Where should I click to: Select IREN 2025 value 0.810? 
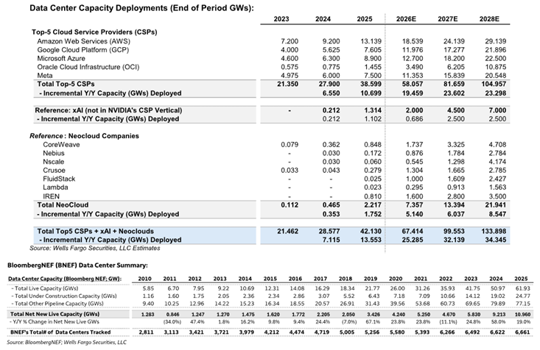tap(373, 196)
